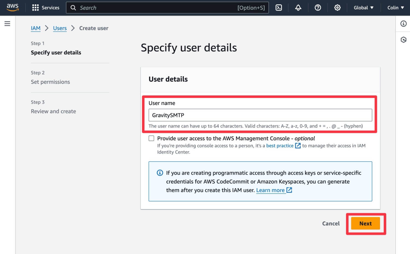
Task: Click the Cancel button
Action: click(x=331, y=223)
